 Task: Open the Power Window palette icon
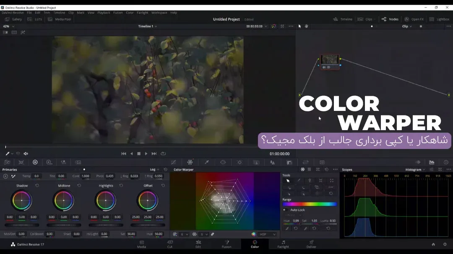[x=223, y=162]
